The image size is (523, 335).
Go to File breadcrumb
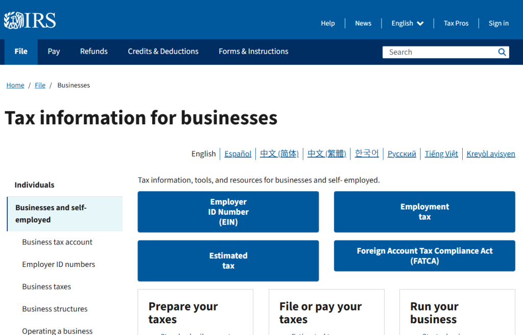[x=40, y=85]
